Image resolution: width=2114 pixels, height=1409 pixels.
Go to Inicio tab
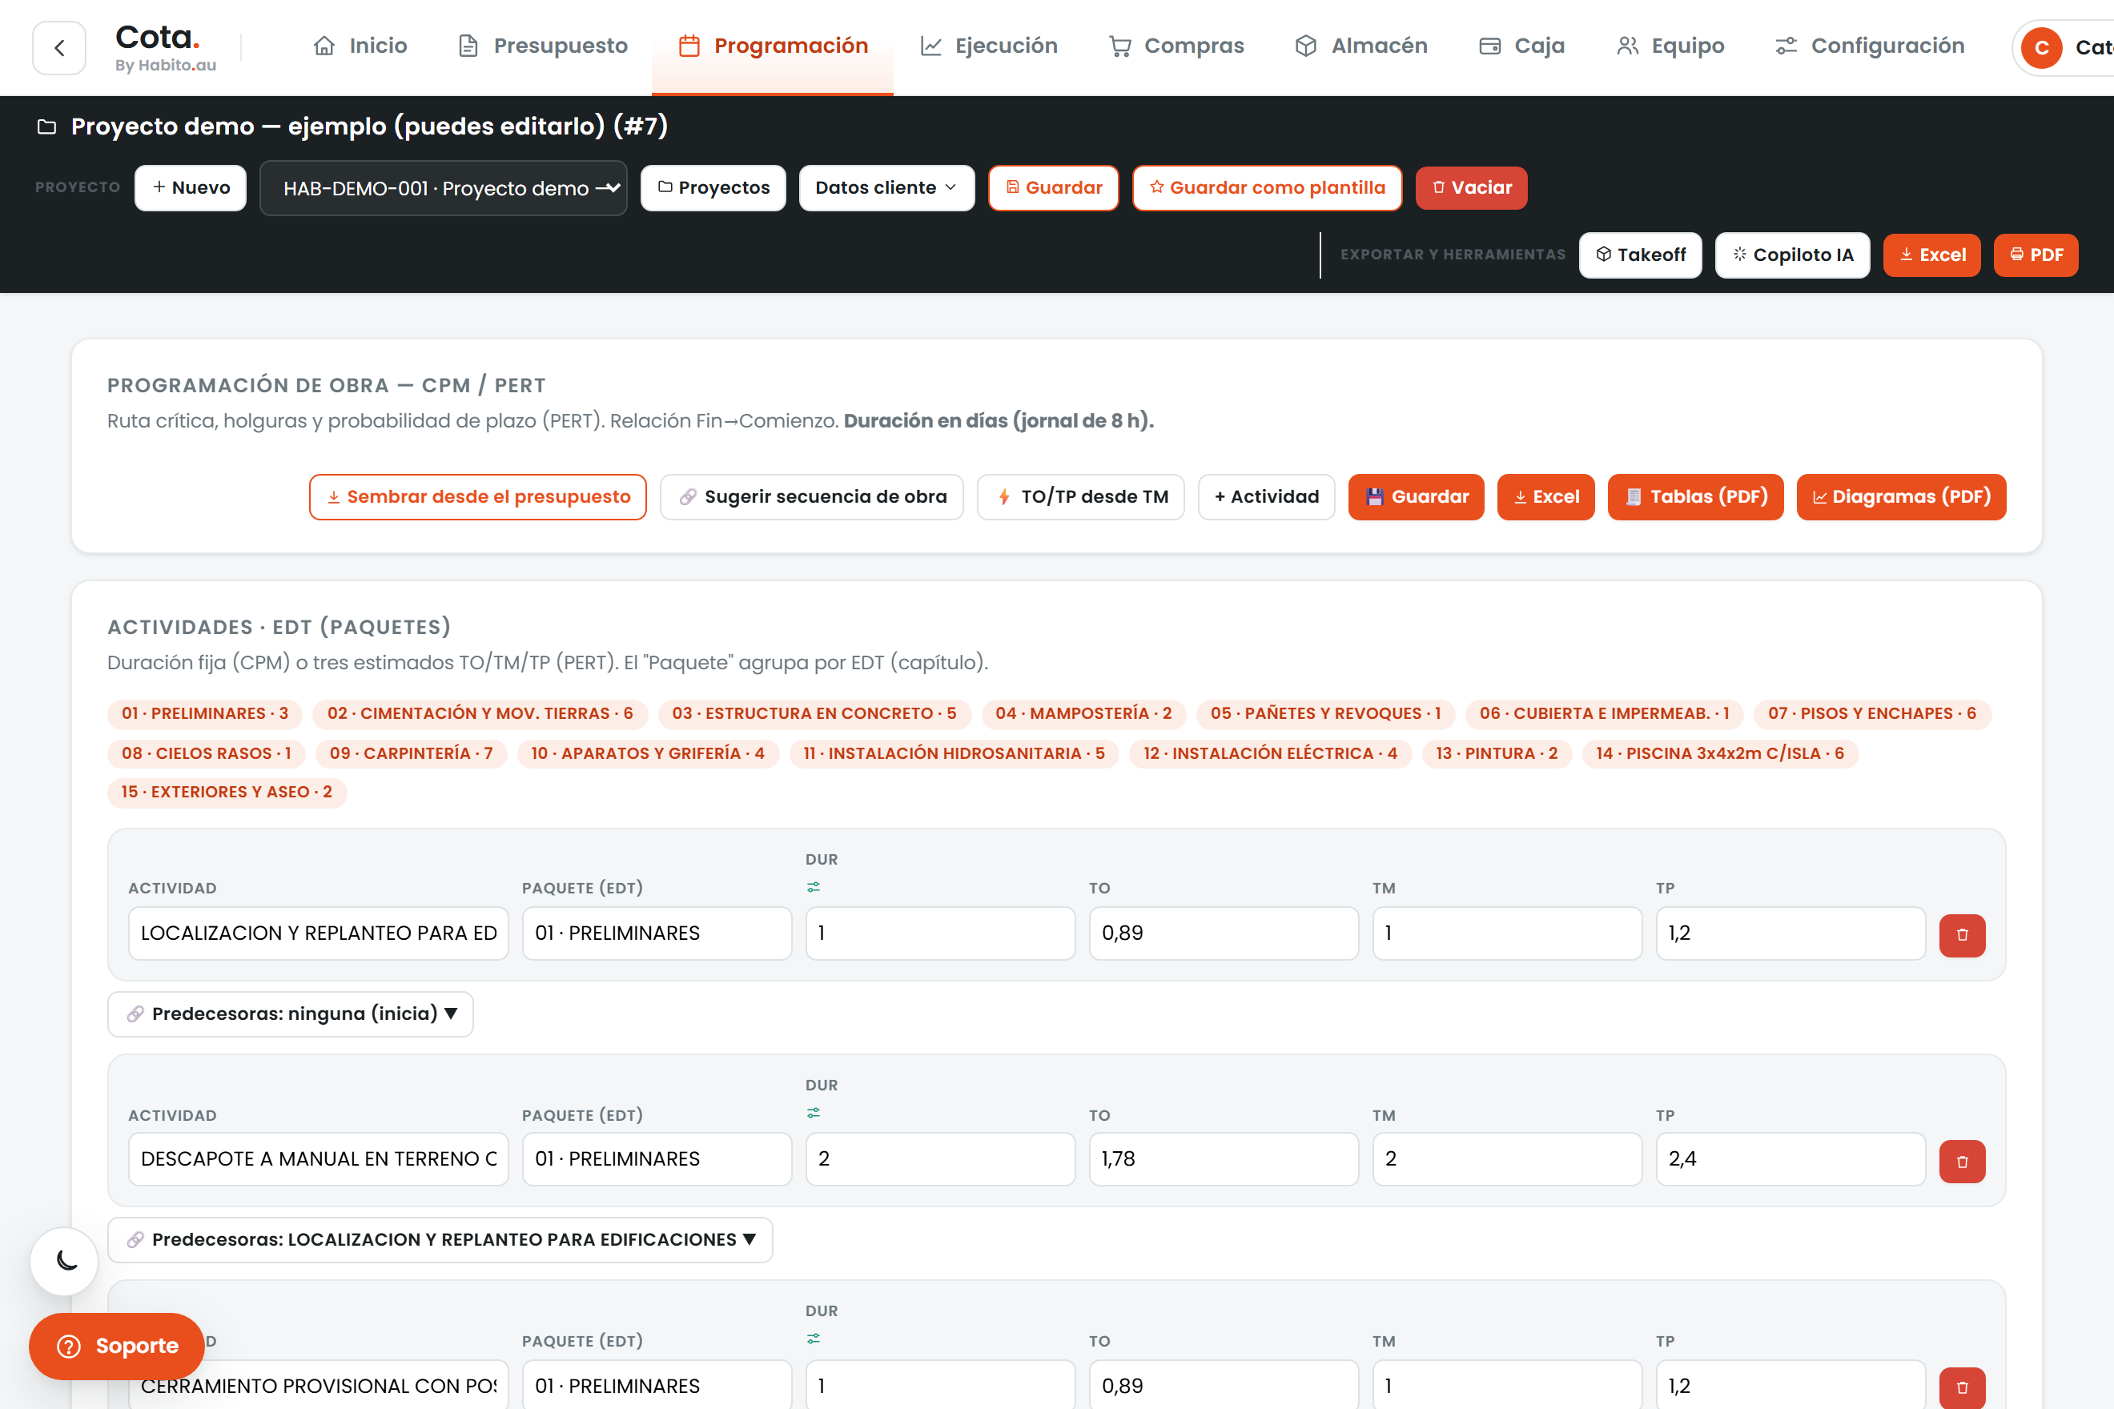360,46
